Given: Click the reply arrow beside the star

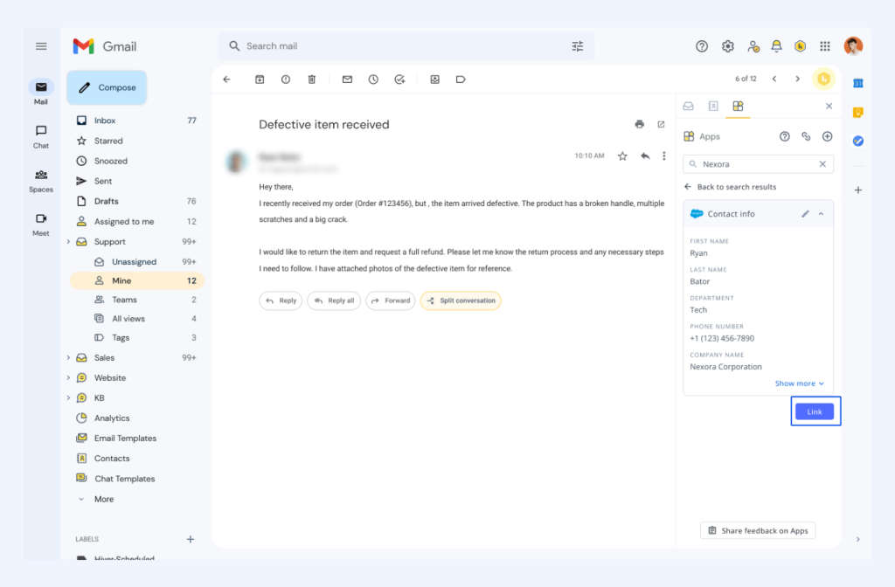Looking at the screenshot, I should 645,155.
